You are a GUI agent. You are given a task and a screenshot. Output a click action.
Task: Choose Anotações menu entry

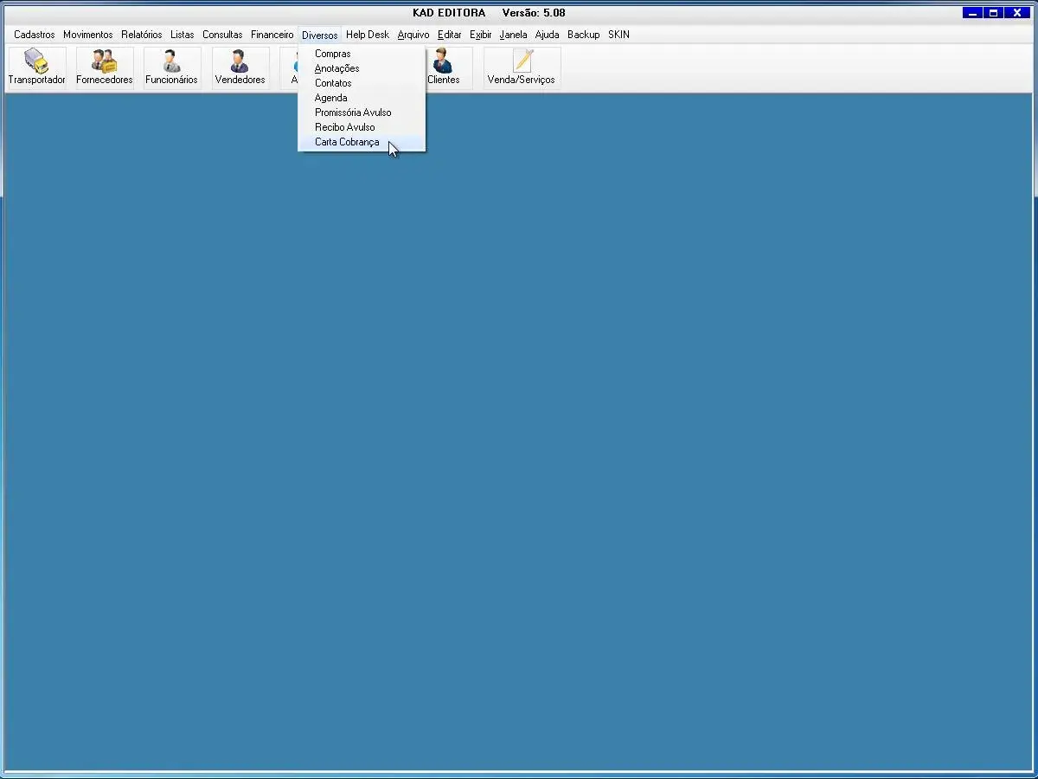pos(337,68)
